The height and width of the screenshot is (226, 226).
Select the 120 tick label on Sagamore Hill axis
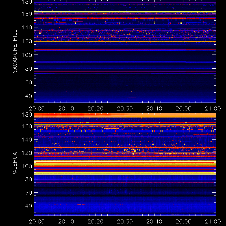[27, 41]
